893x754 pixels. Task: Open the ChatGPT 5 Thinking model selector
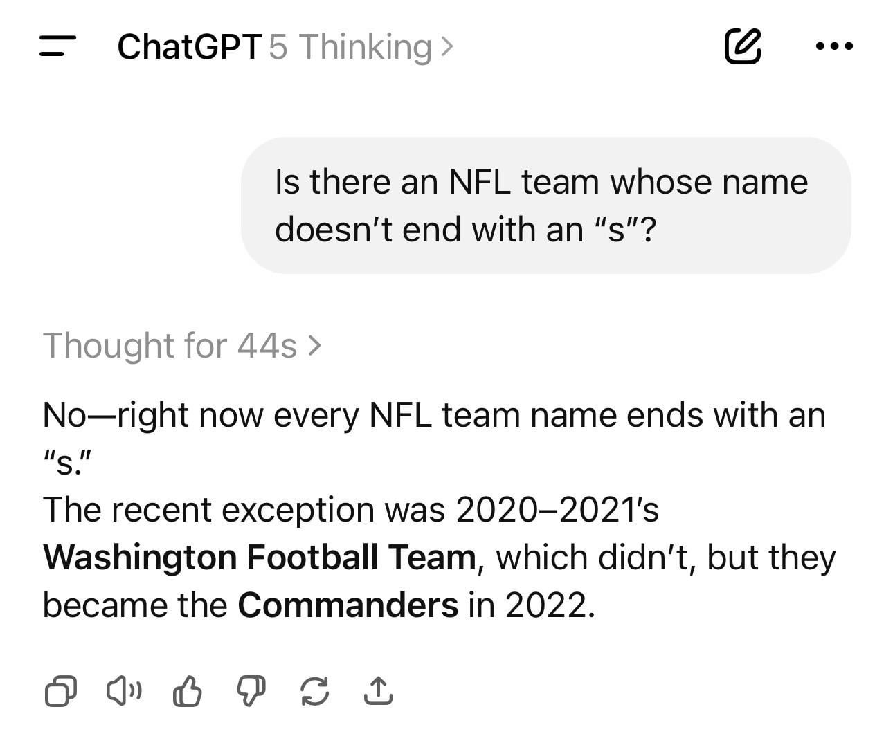coord(286,47)
